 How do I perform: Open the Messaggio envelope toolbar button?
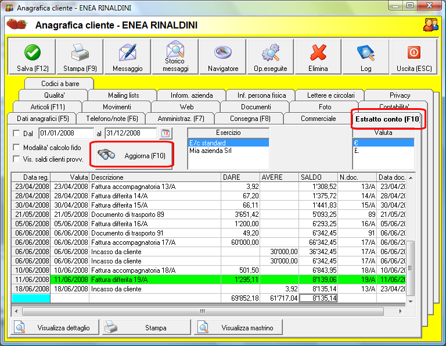click(127, 57)
